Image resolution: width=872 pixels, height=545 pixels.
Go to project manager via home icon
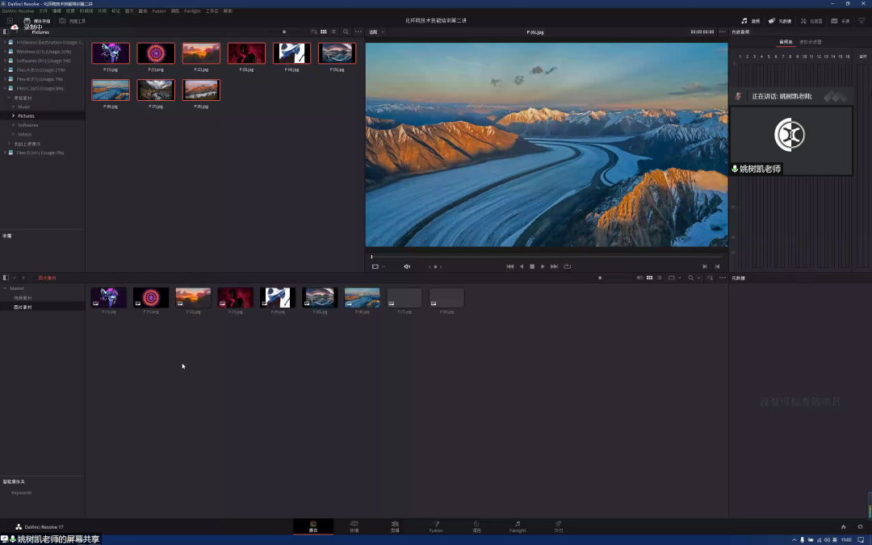[843, 526]
